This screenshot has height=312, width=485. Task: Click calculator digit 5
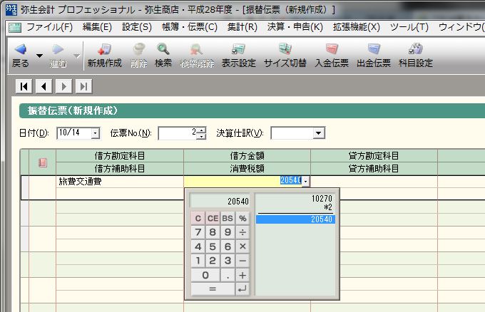coord(213,246)
